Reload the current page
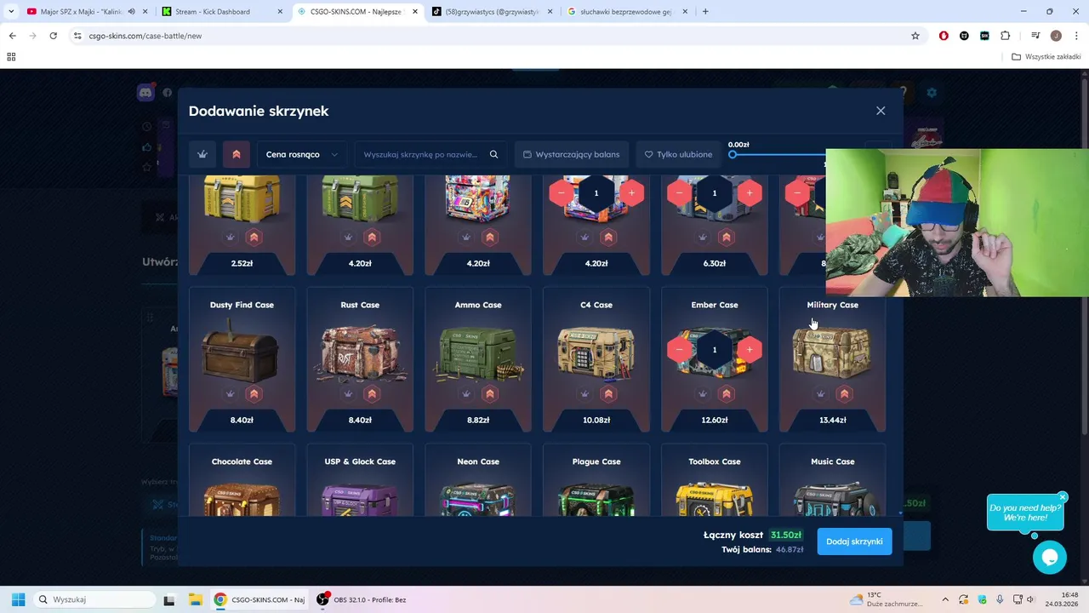 53,36
